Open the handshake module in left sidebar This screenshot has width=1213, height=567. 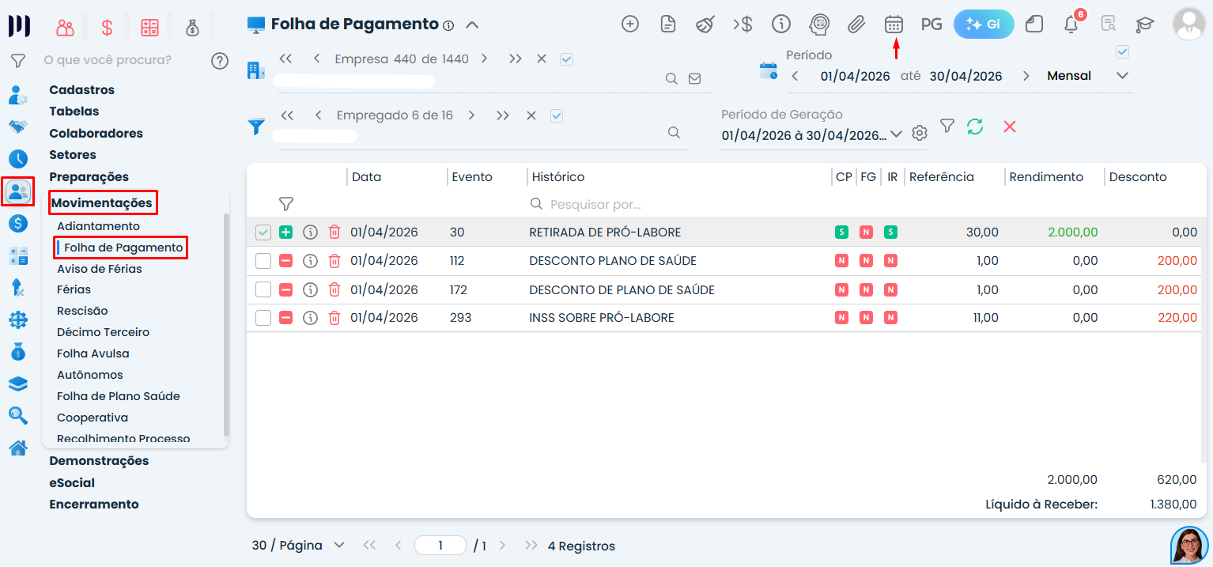18,127
